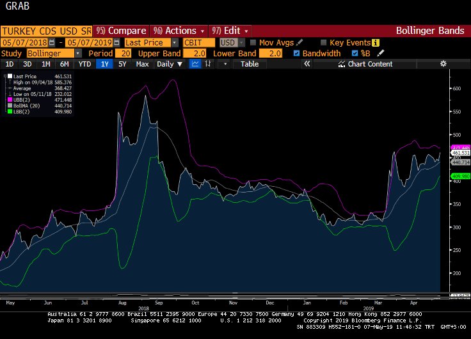The image size is (471, 339).
Task: Switch to bar chart type icon
Action: 208,64
